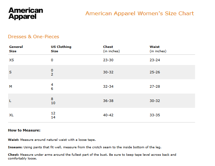
Task: Select the M size row label
Action: 11,86
